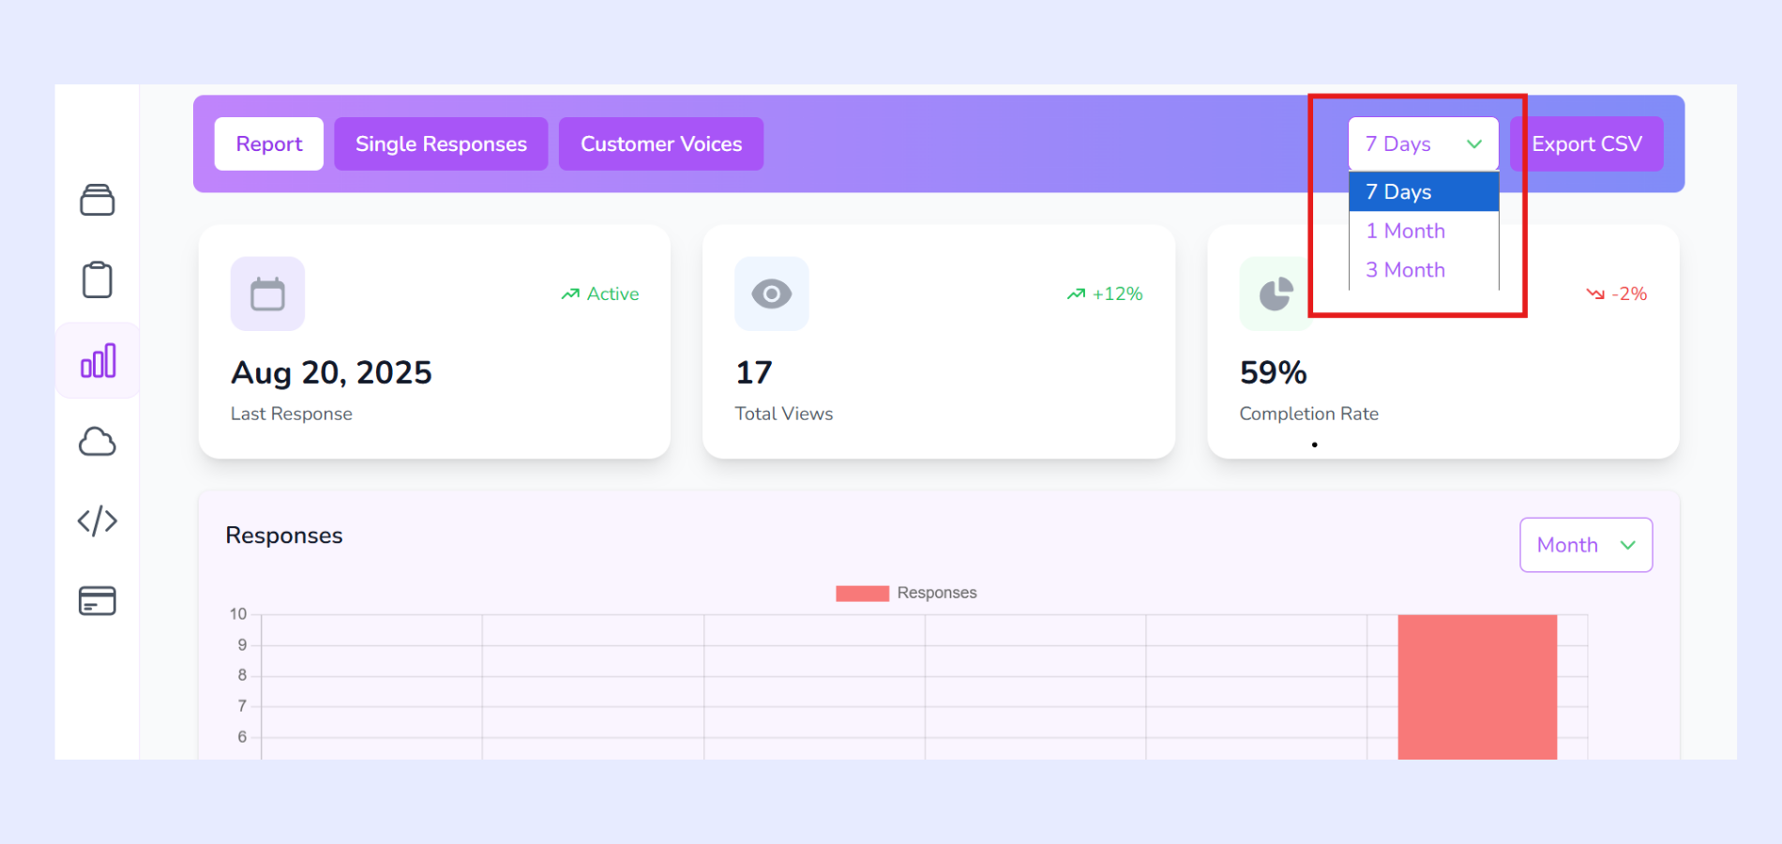The height and width of the screenshot is (844, 1782).
Task: Choose 3 Month from the open dropdown list
Action: click(1404, 270)
